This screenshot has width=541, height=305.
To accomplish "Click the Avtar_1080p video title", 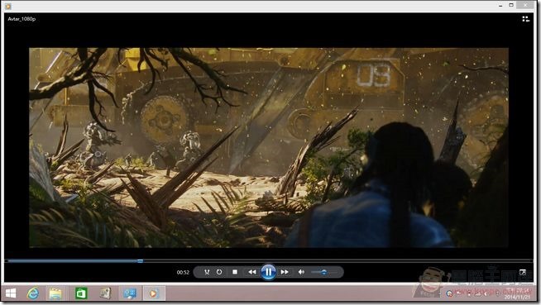I will point(22,19).
